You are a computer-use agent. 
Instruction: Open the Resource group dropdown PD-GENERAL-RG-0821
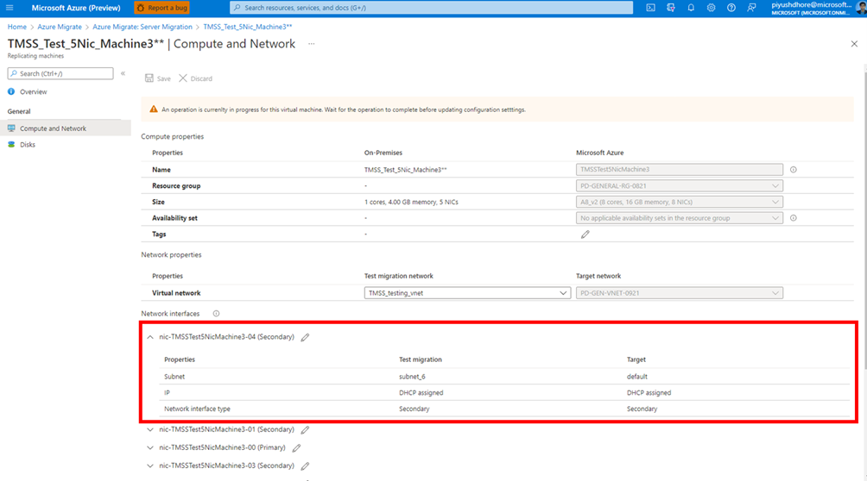point(679,186)
